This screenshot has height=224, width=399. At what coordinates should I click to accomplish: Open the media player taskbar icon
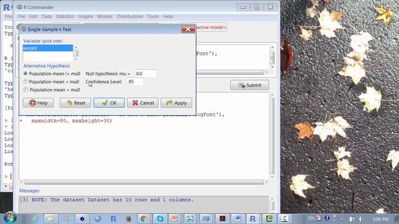click(66, 218)
